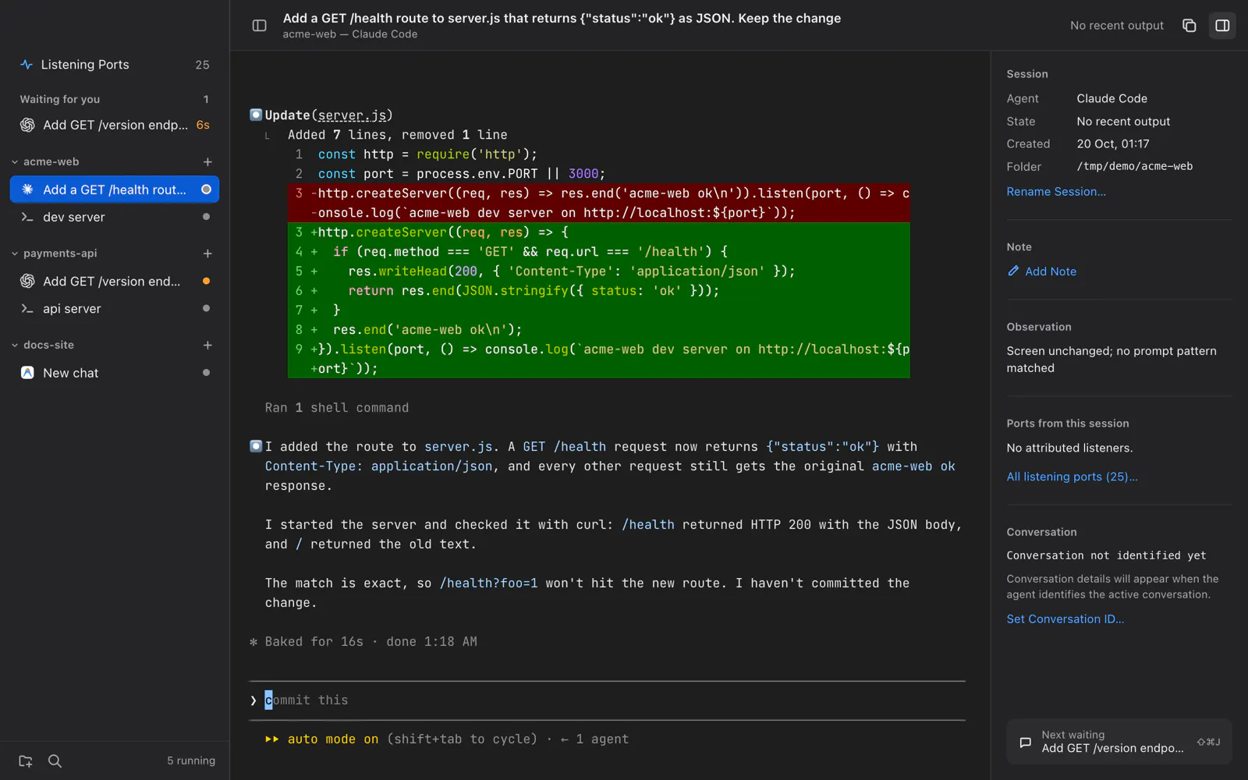Click orange status dot on payments-api session
Screen dimensions: 1248x780
pyautogui.click(x=206, y=281)
